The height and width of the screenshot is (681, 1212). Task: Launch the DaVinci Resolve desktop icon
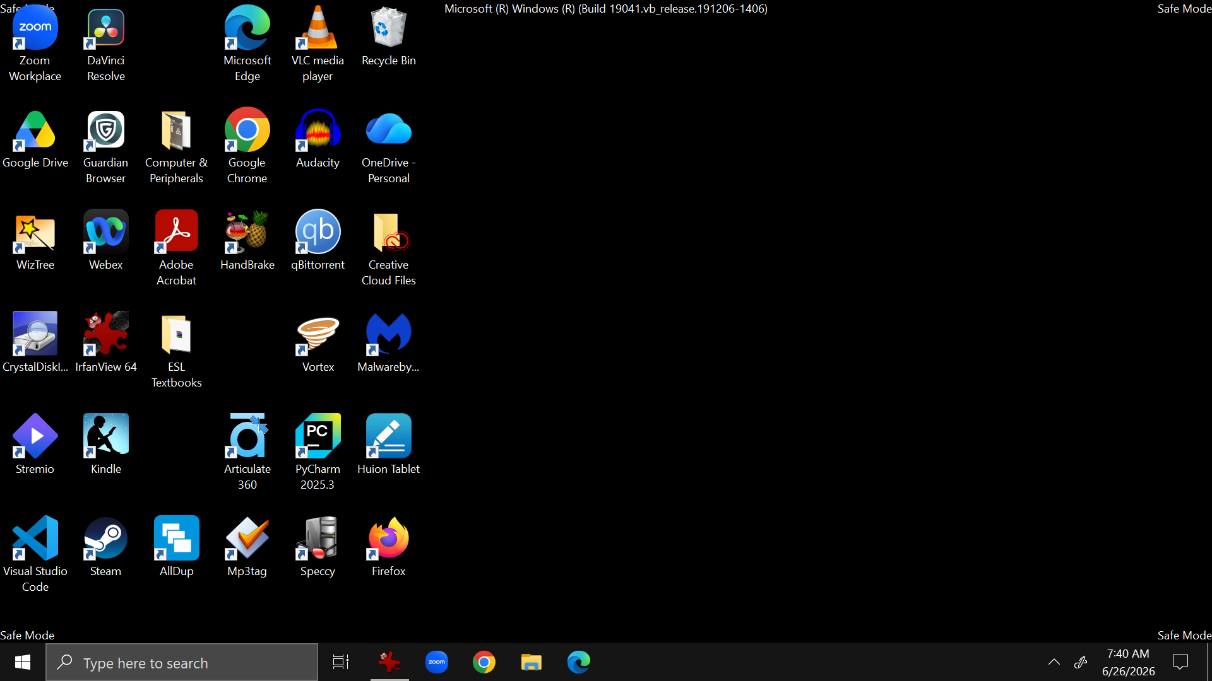(106, 44)
